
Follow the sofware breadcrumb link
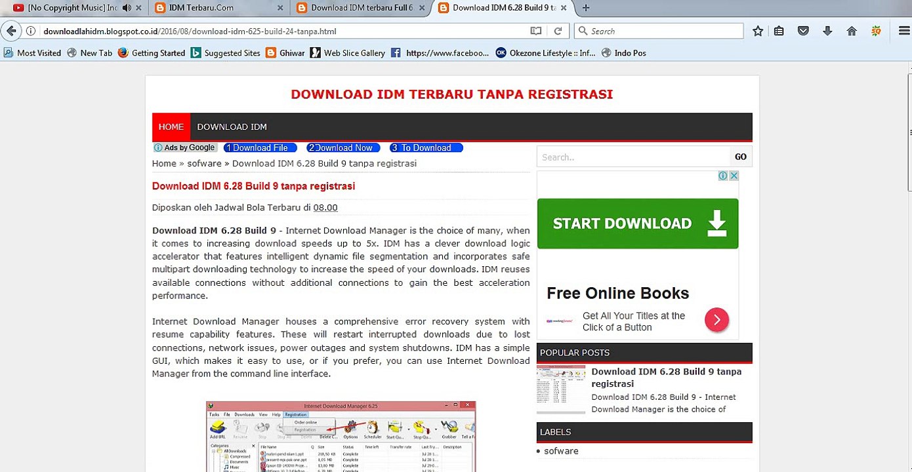point(204,163)
